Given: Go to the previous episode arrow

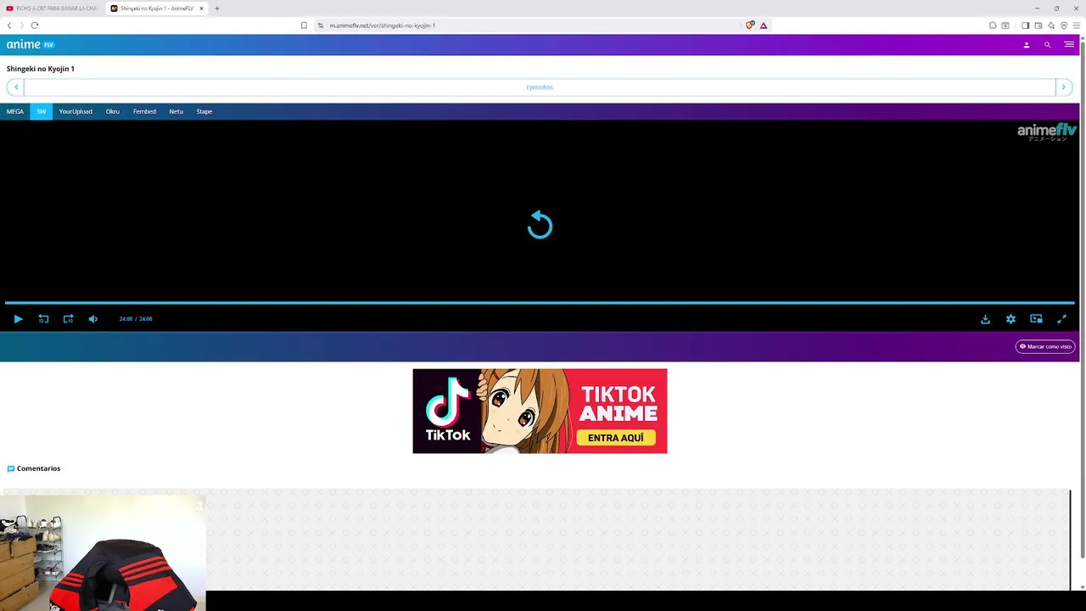Looking at the screenshot, I should coord(15,87).
